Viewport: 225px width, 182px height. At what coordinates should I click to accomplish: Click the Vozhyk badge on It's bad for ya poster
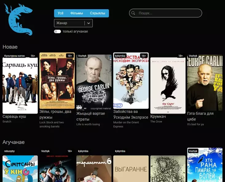tap(193, 56)
